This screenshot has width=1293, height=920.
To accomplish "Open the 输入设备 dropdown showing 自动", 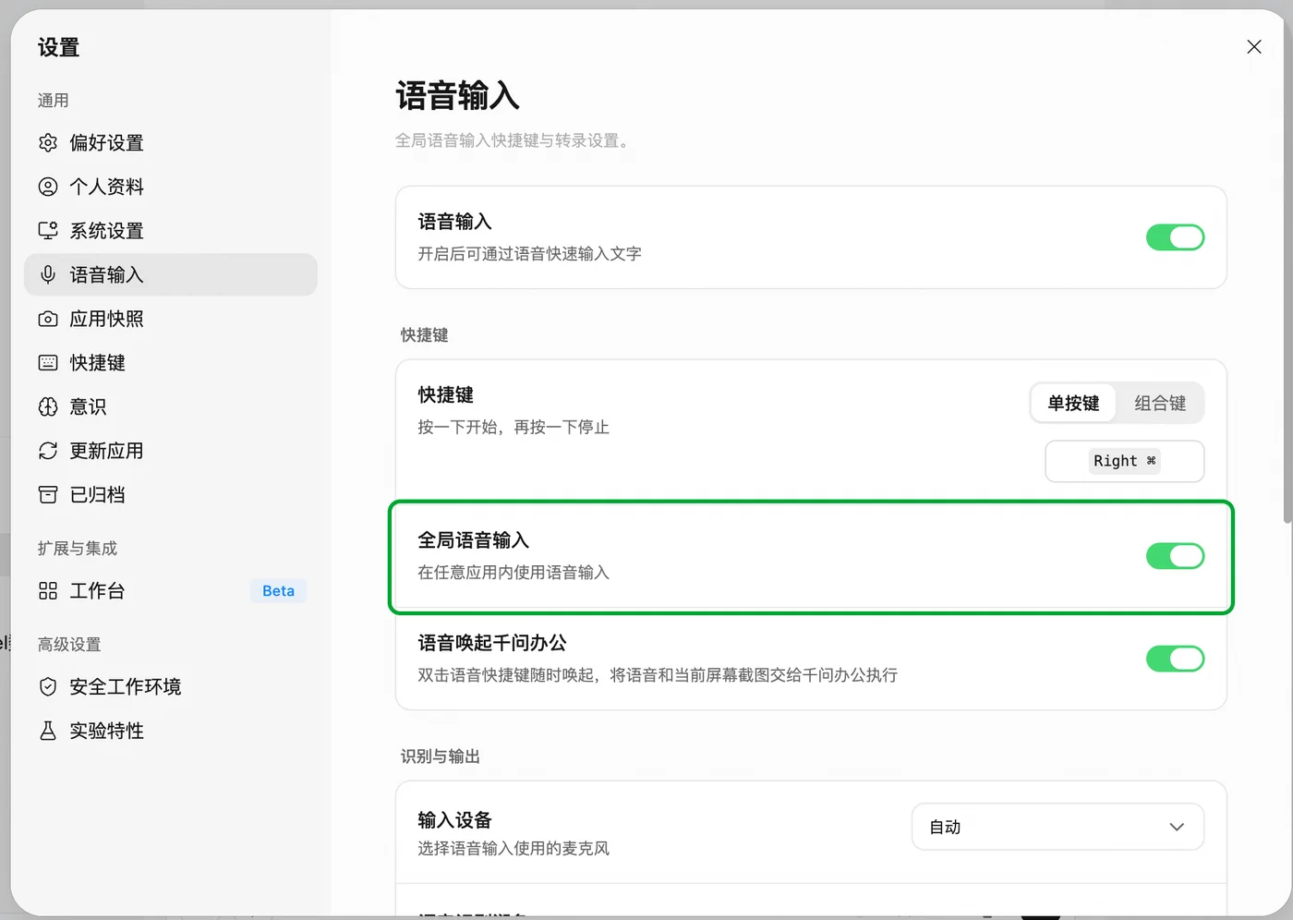I will (1057, 827).
